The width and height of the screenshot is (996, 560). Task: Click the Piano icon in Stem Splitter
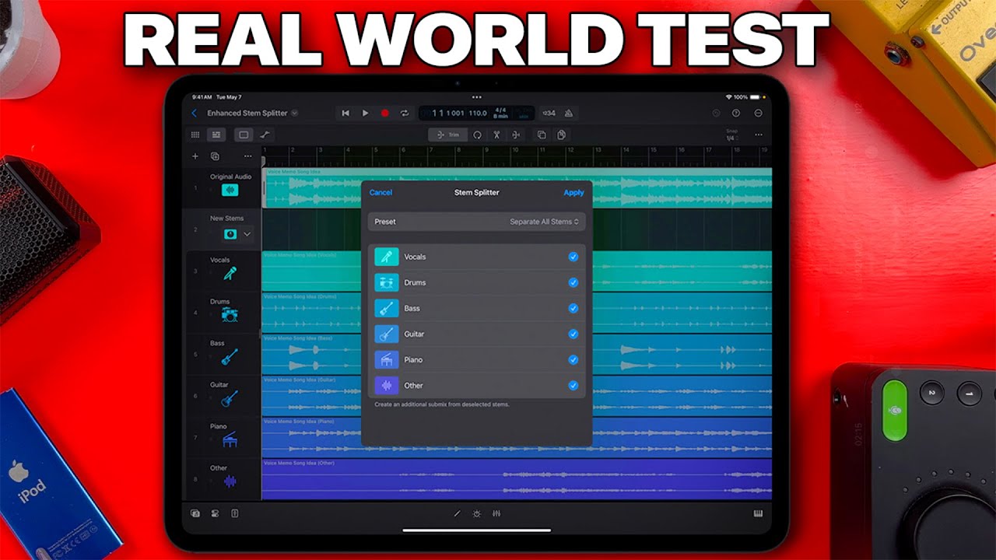pos(387,359)
